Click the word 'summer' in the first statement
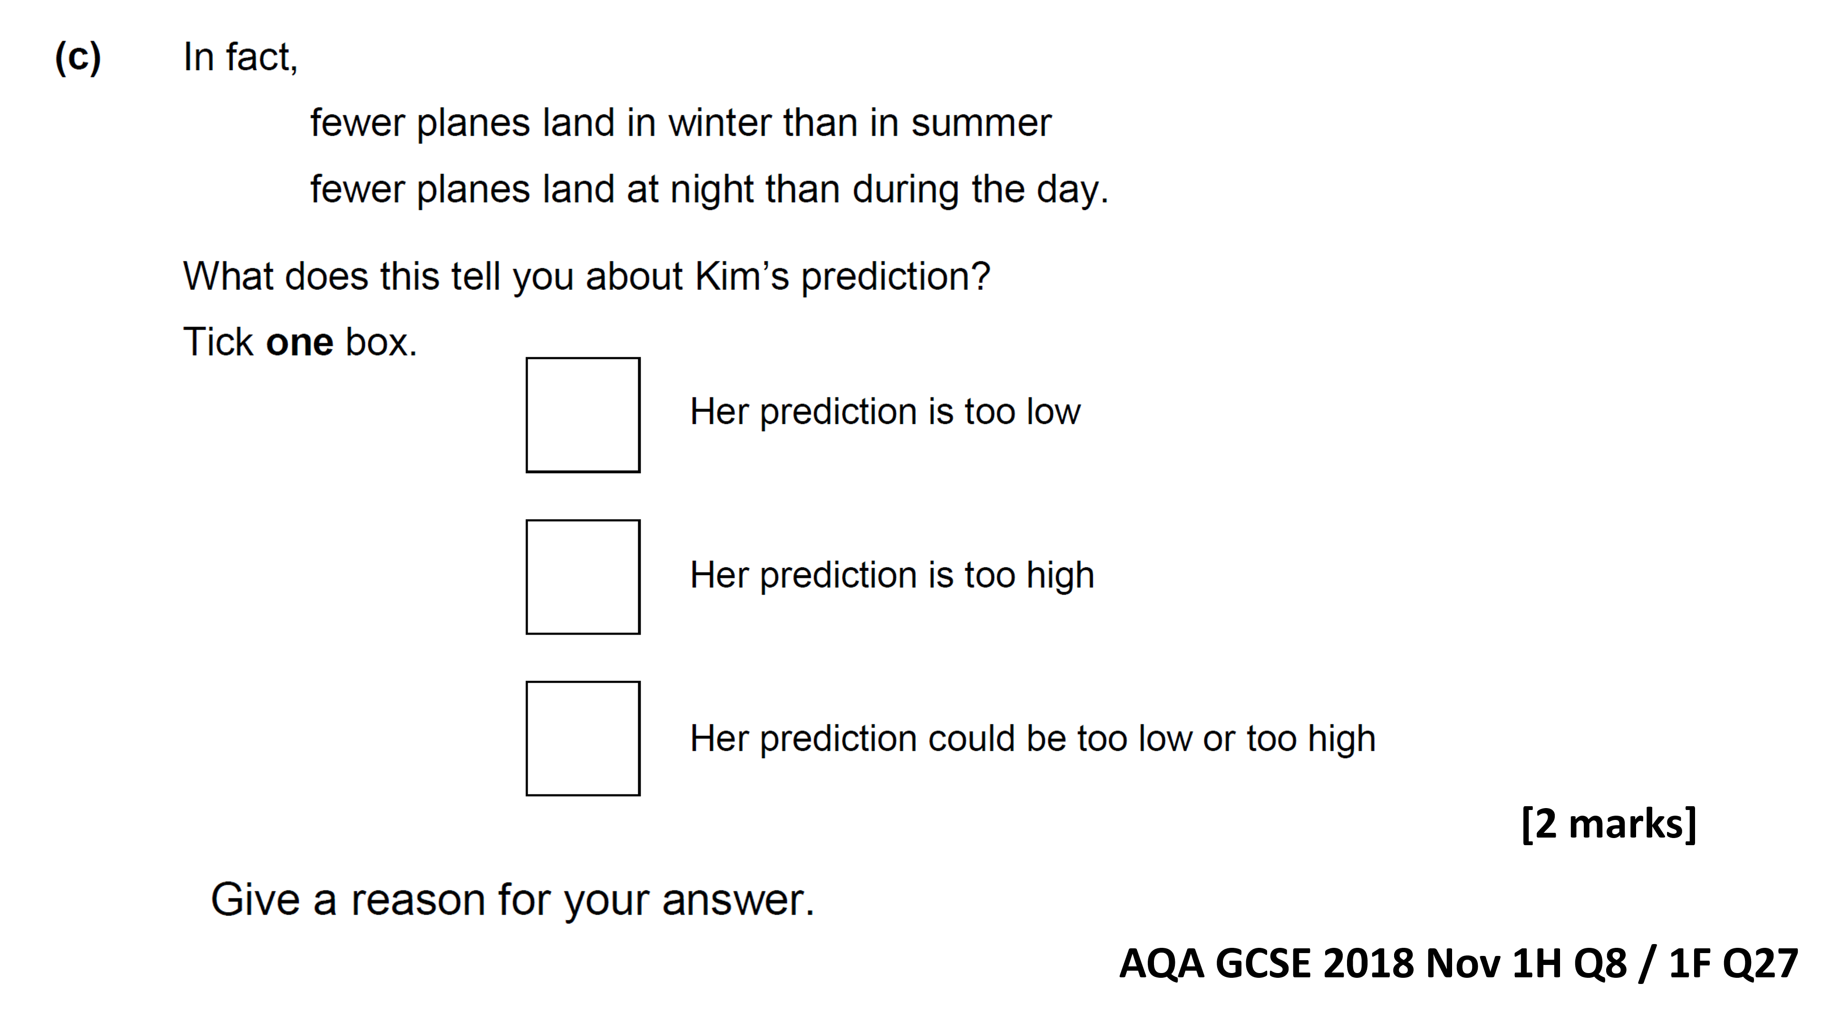Viewport: 1822px width, 1022px height. tap(981, 124)
